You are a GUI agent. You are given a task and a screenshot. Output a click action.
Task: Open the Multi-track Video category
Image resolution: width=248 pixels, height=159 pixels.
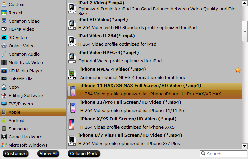[25, 63]
